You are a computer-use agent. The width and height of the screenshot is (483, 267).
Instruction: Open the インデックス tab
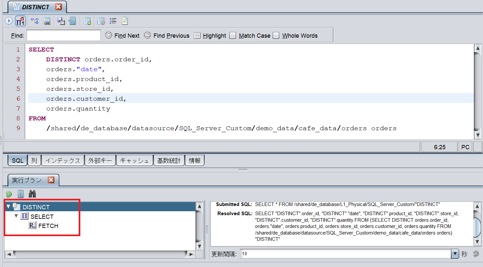click(63, 160)
